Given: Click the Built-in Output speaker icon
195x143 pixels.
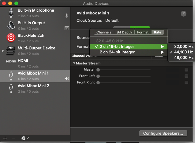Looking at the screenshot, I should pyautogui.click(x=11, y=25).
